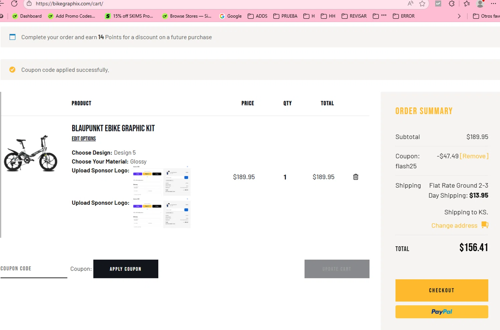Open the Dashboard bookmark
The image size is (500, 330).
point(27,16)
